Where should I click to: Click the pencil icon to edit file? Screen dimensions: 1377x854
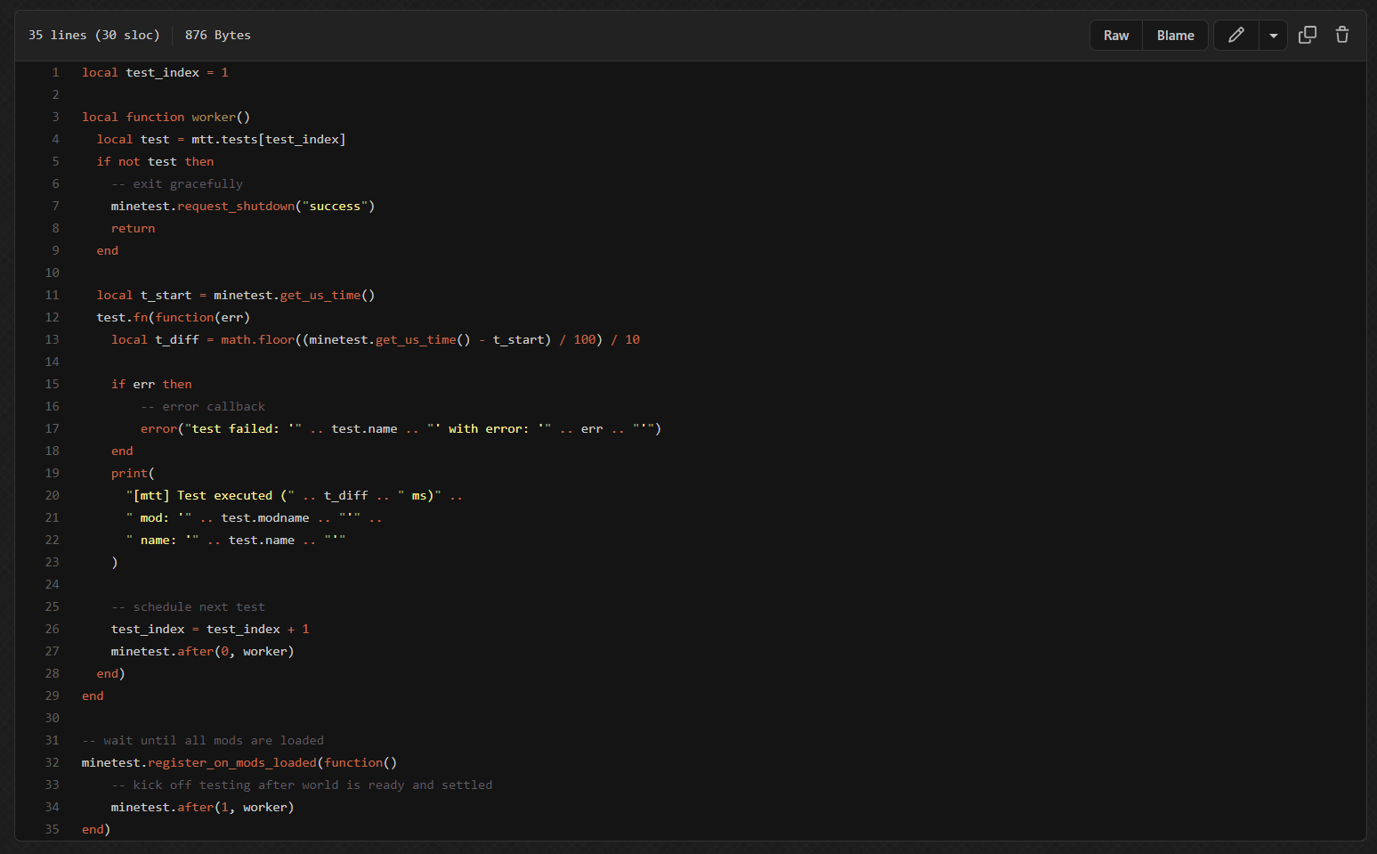click(x=1235, y=36)
